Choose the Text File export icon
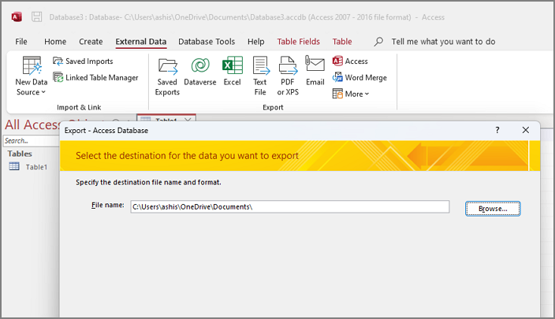The width and height of the screenshot is (555, 319). (260, 75)
